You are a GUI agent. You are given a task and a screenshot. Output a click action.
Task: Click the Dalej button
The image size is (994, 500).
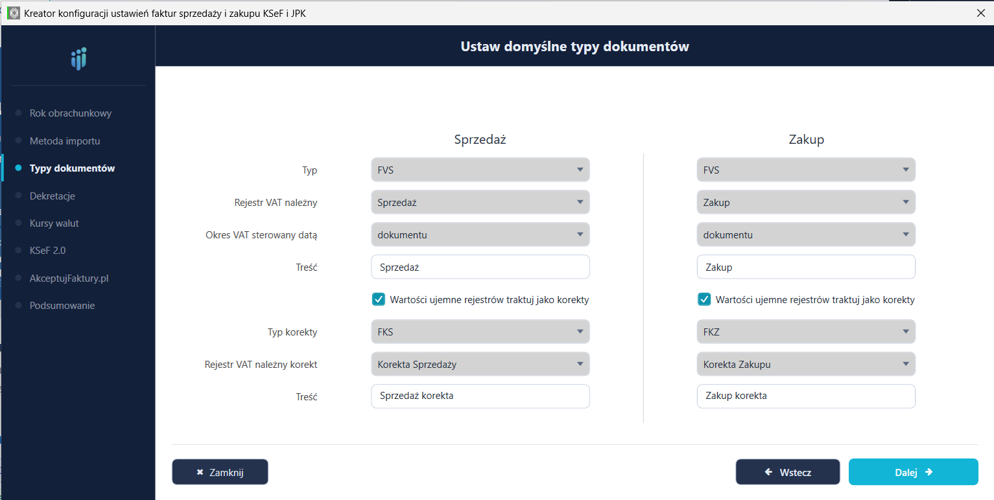[x=913, y=472]
